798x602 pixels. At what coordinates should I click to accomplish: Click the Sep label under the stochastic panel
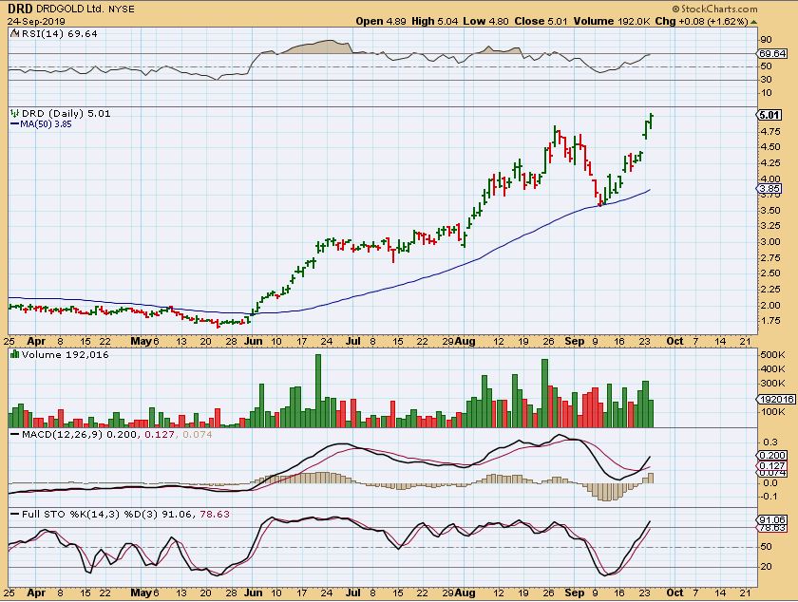(575, 593)
